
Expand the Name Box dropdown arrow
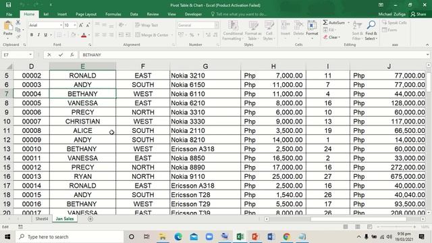tap(30, 55)
